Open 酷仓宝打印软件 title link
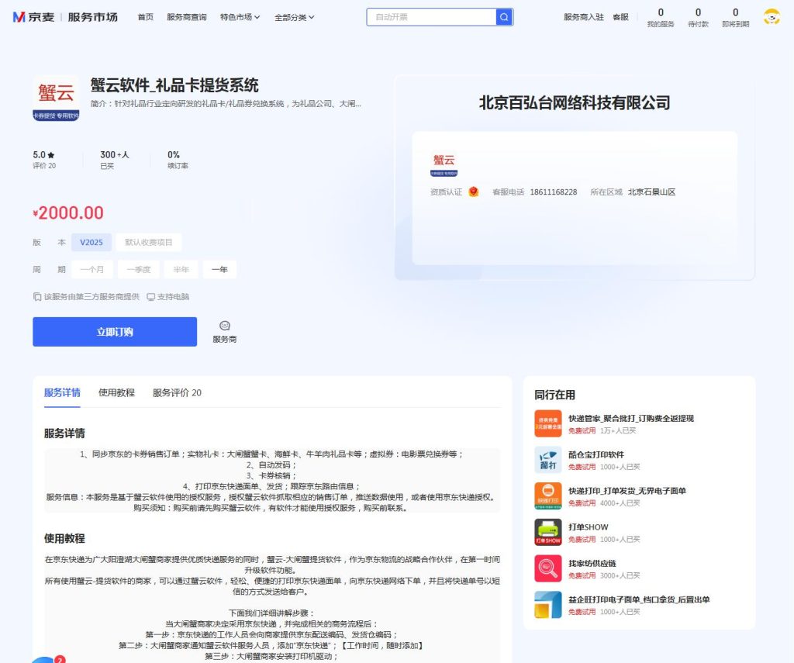 [596, 454]
